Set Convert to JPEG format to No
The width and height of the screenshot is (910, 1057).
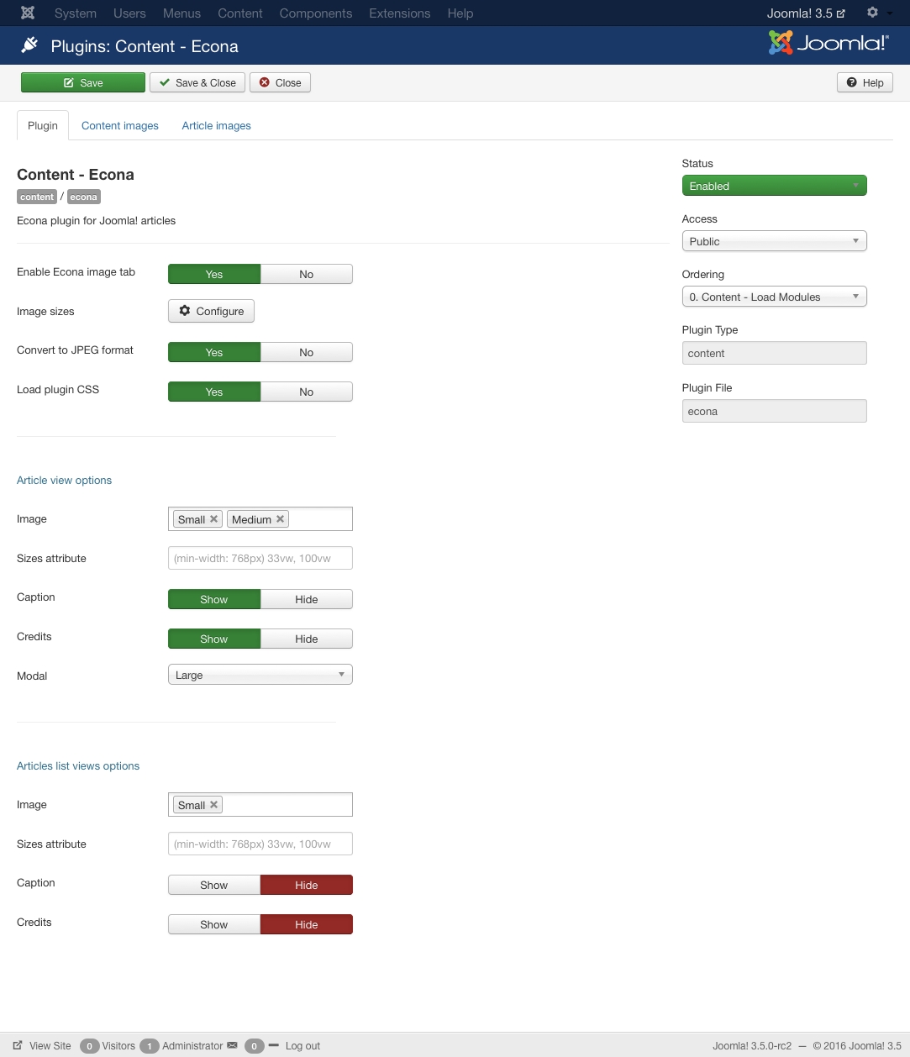[x=307, y=353]
